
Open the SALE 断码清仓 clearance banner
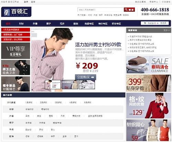pyautogui.click(x=149, y=65)
